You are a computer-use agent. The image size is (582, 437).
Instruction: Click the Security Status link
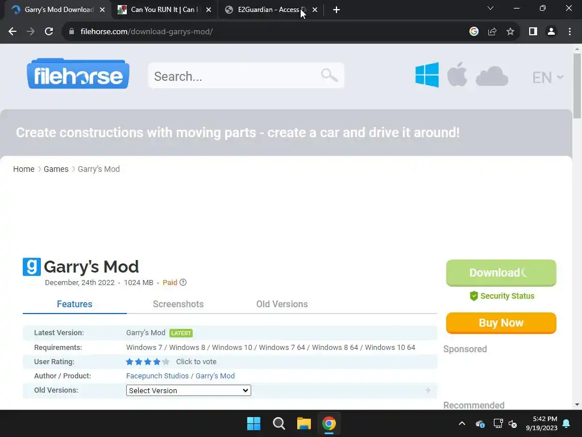coord(502,296)
